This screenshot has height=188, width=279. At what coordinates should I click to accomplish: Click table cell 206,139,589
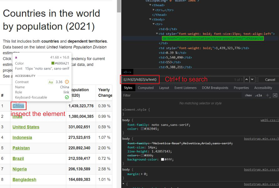(x=81, y=169)
